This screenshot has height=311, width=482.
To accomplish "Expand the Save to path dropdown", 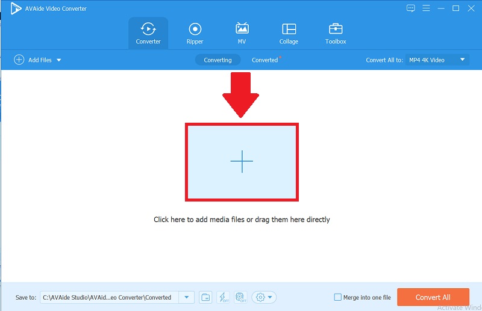I will (x=187, y=297).
